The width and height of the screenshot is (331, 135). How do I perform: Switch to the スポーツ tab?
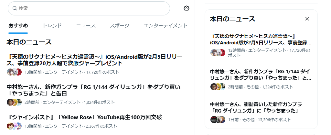pyautogui.click(x=119, y=26)
